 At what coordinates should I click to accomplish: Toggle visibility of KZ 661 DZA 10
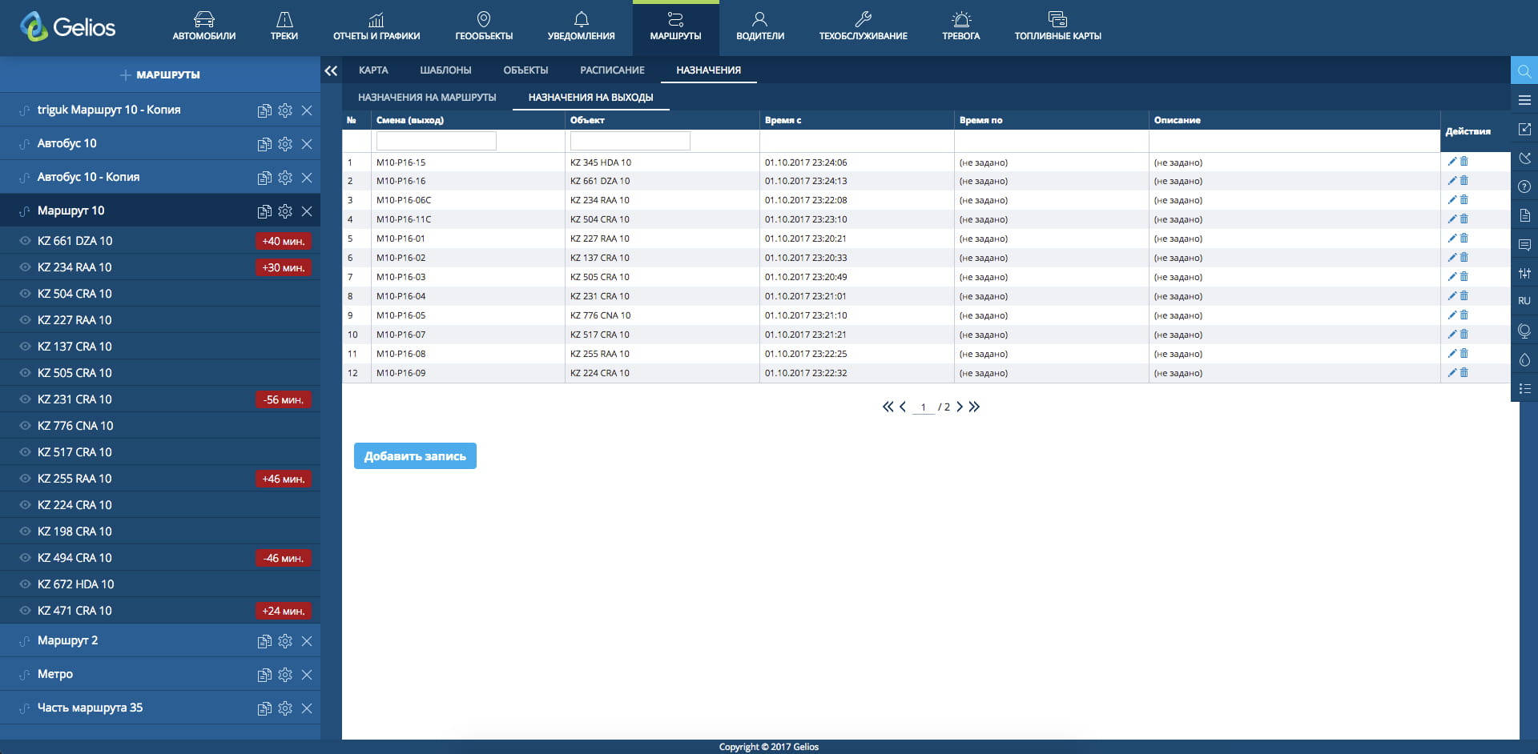[x=25, y=241]
